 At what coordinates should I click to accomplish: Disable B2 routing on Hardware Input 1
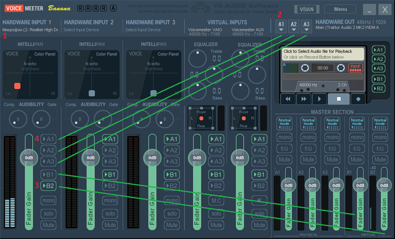[48, 186]
